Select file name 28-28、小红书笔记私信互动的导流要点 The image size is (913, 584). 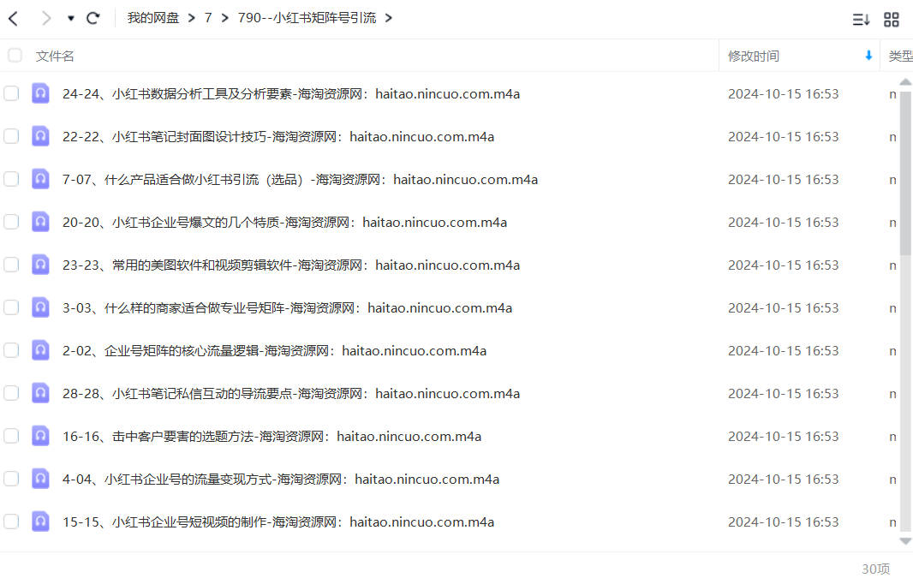pos(291,394)
